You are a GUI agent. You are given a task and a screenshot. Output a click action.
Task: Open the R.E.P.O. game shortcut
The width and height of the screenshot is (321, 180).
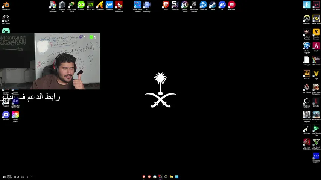click(x=307, y=75)
